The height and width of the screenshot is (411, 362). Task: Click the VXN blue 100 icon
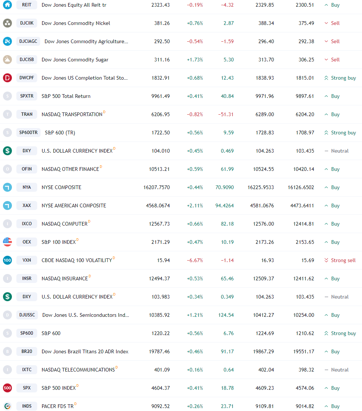[7, 260]
